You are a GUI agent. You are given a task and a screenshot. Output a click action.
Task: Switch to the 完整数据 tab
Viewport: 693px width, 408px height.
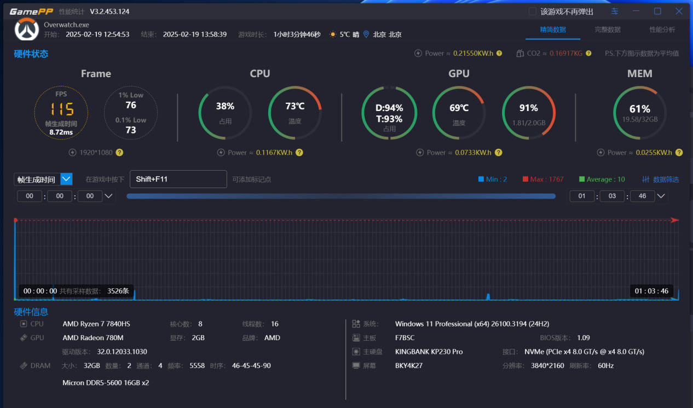click(608, 30)
